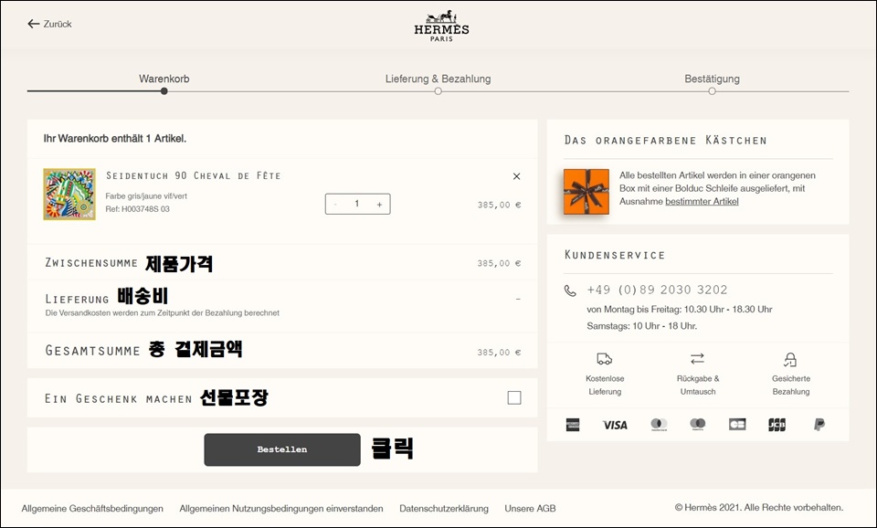Decrease quantity with the minus button
This screenshot has height=528, width=877.
coord(335,204)
